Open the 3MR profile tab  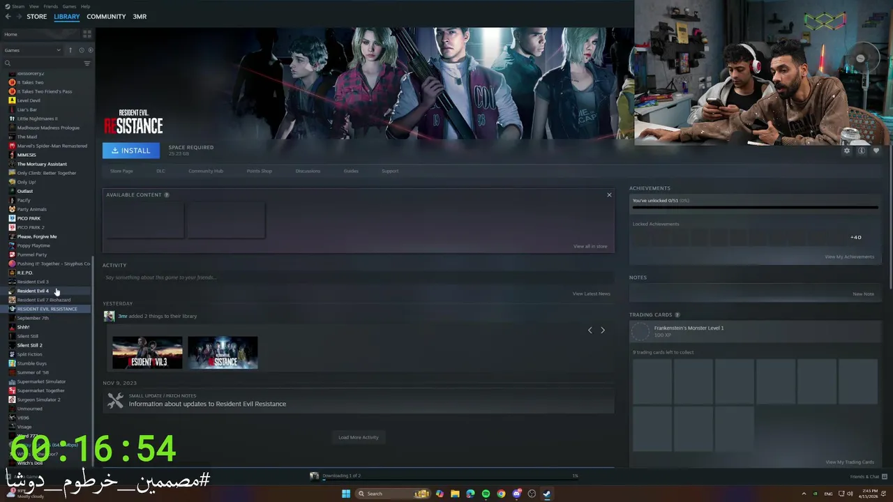140,17
